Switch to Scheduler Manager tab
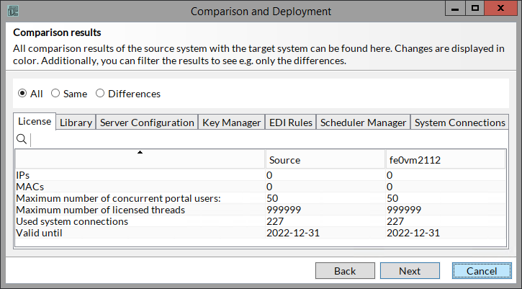 pyautogui.click(x=364, y=123)
